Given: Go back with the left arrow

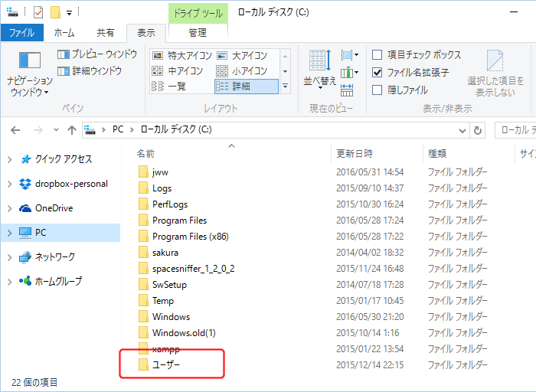Looking at the screenshot, I should tap(15, 130).
